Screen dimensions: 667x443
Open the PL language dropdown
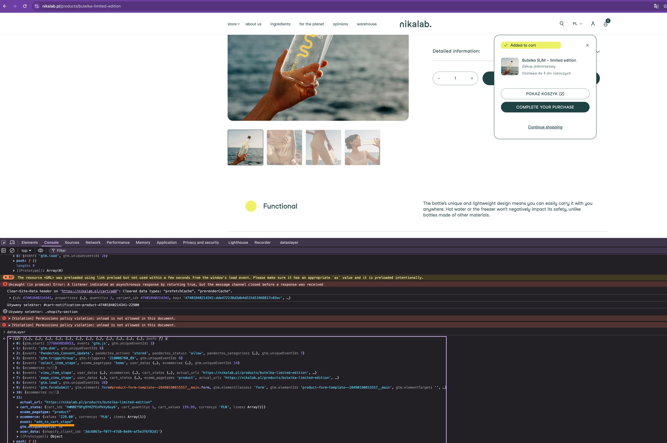click(x=577, y=24)
